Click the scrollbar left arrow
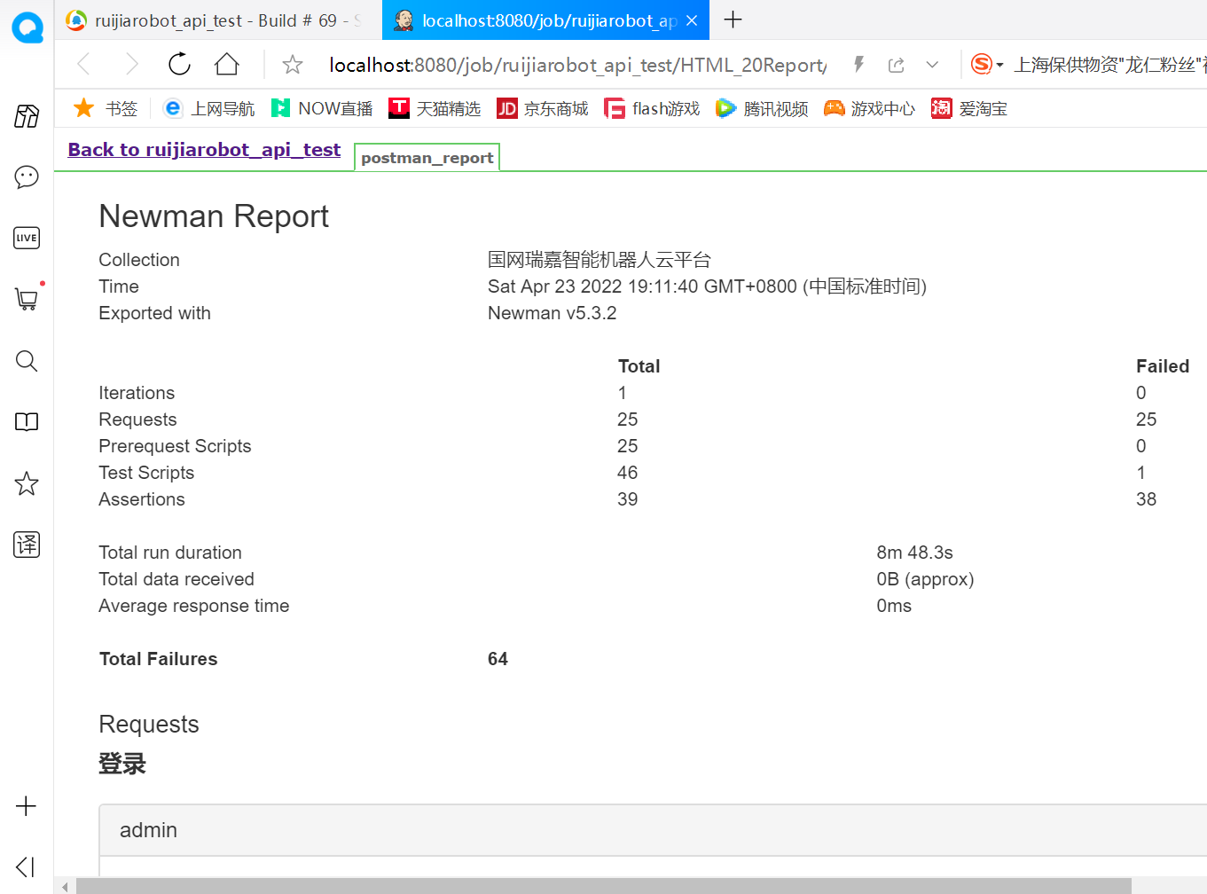This screenshot has height=894, width=1207. point(64,886)
